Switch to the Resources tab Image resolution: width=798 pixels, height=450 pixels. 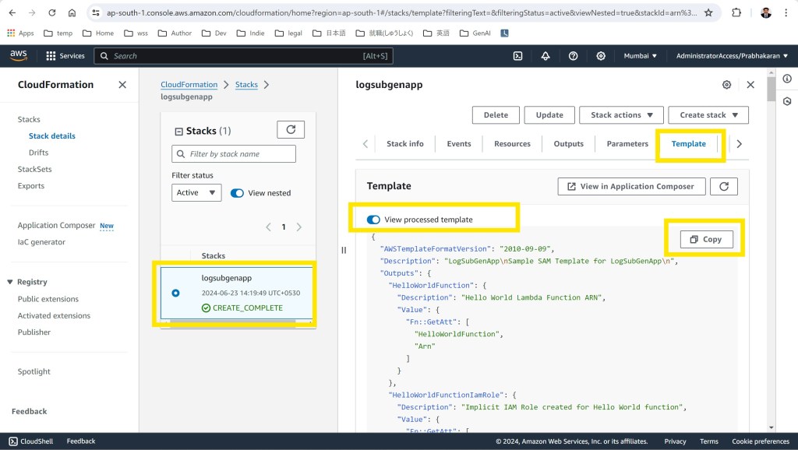pyautogui.click(x=512, y=144)
